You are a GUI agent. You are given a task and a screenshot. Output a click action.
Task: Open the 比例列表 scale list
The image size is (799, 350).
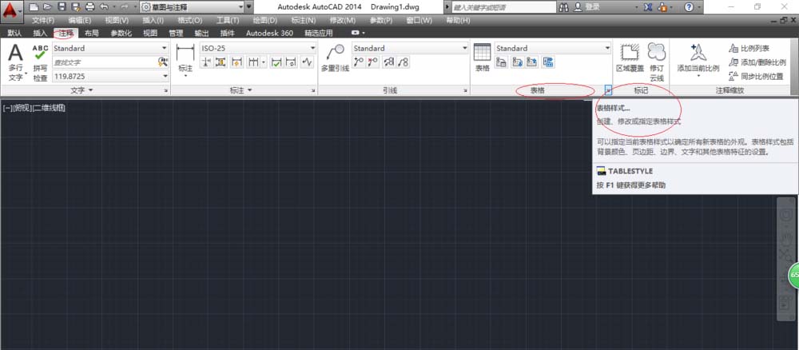click(749, 49)
